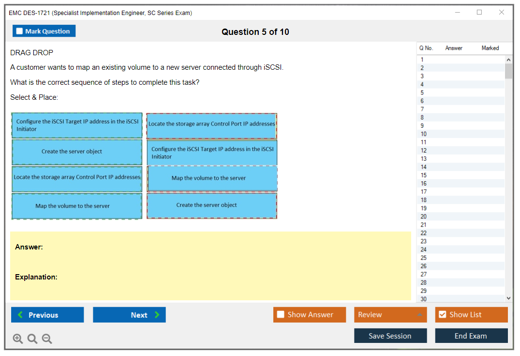Jump to question 12 in the list
The height and width of the screenshot is (356, 520).
(x=423, y=150)
